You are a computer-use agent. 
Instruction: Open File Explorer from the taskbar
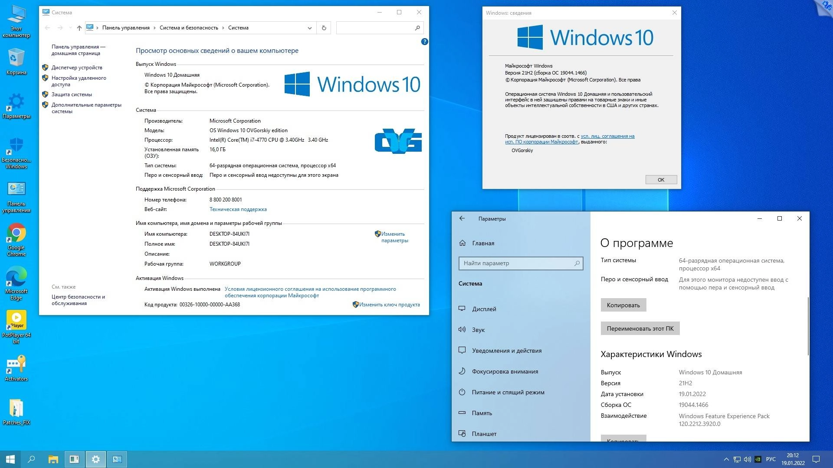(53, 459)
